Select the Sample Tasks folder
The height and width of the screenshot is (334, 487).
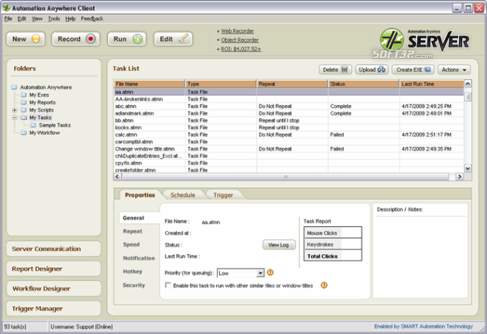click(55, 126)
